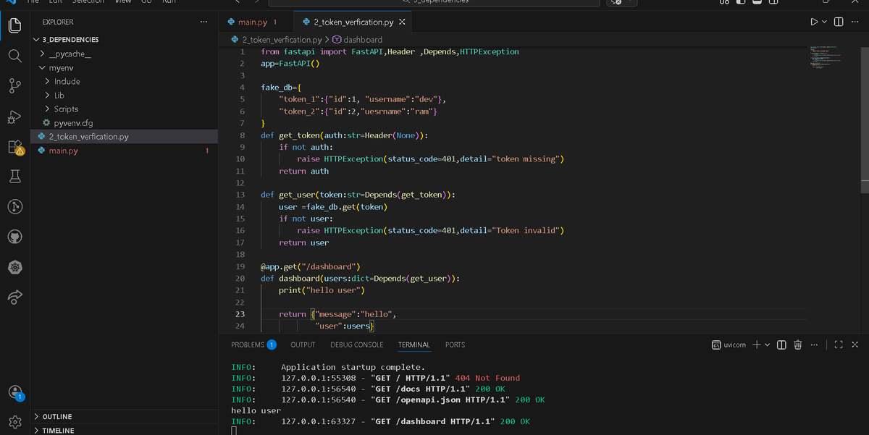
Task: Click the editor vertical scrollbar
Action: click(864, 119)
